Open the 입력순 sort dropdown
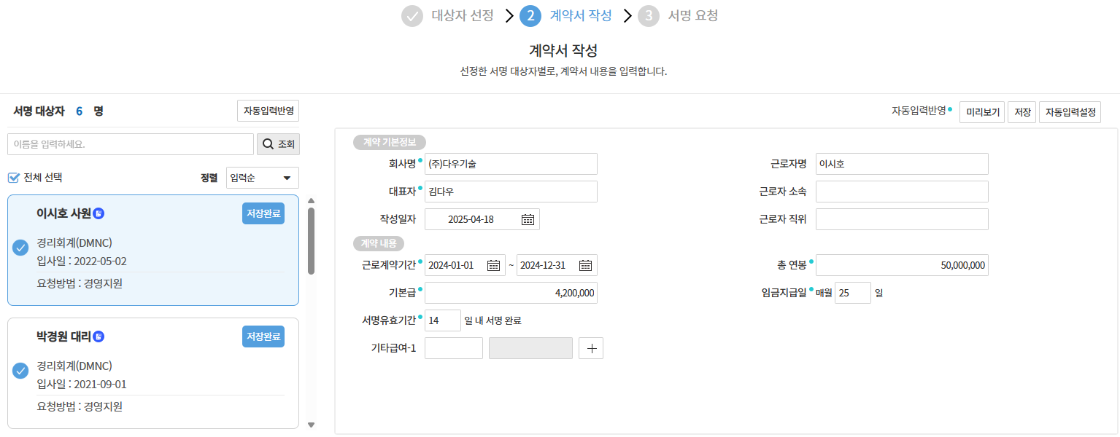 click(x=263, y=178)
